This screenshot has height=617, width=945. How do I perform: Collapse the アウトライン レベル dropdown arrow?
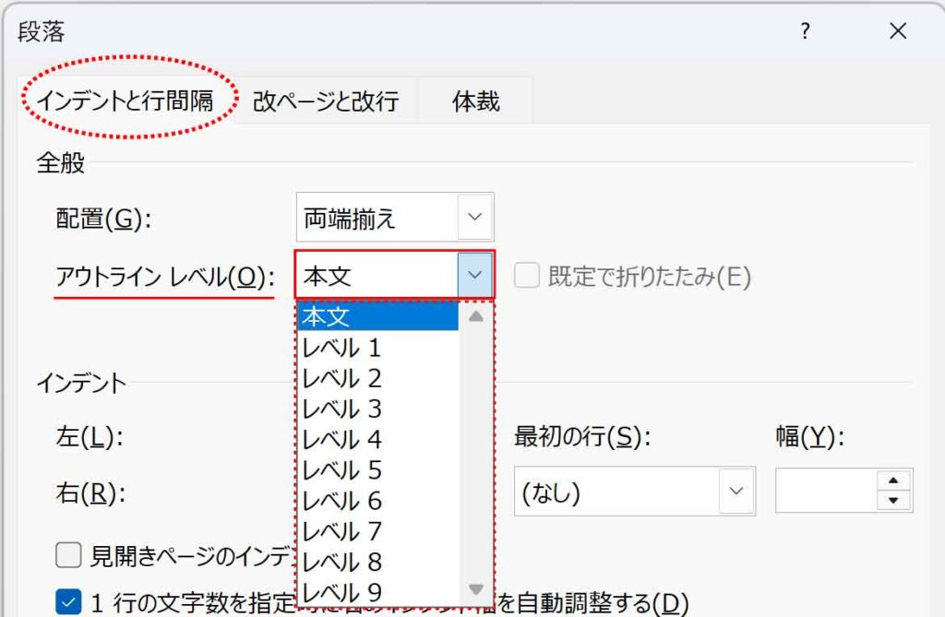[x=475, y=275]
